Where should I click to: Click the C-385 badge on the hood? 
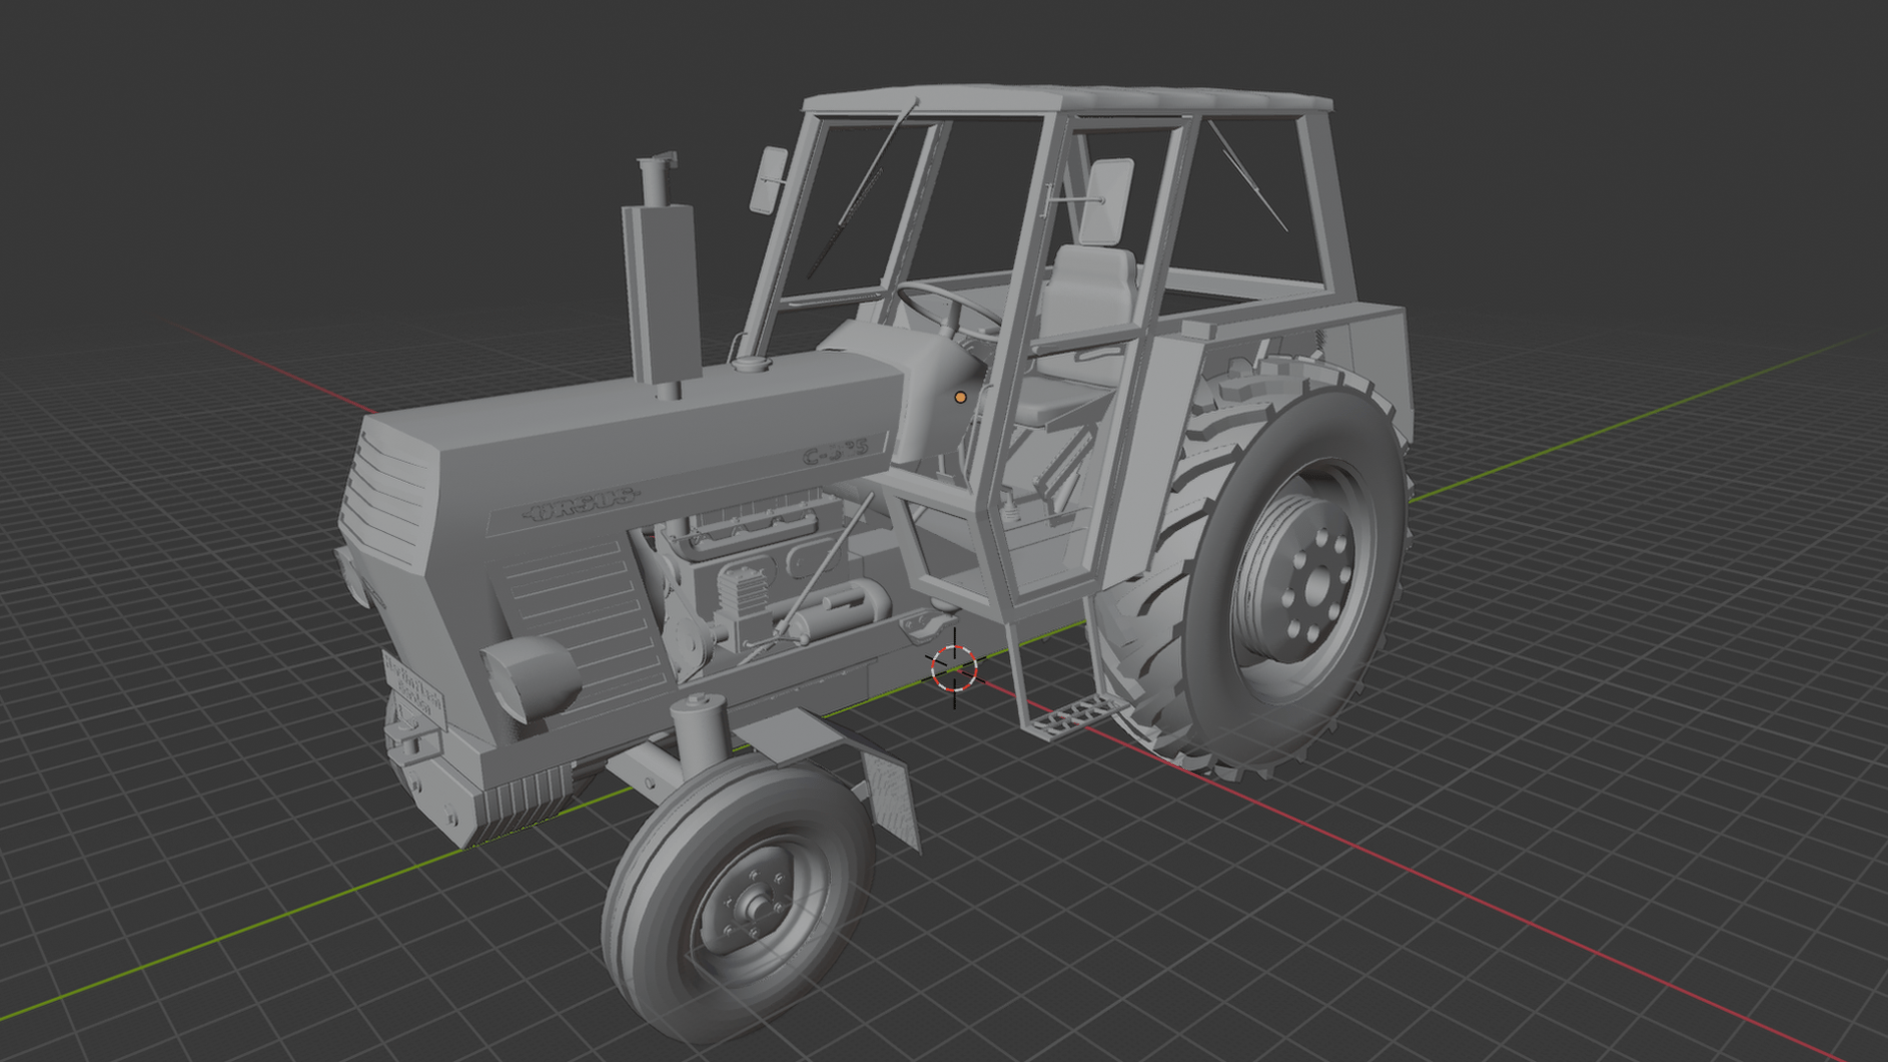[836, 452]
